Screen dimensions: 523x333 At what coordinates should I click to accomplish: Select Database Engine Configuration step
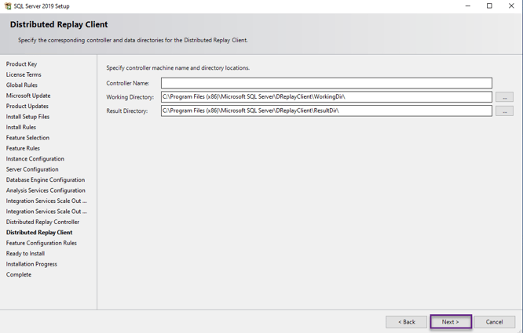click(x=46, y=180)
